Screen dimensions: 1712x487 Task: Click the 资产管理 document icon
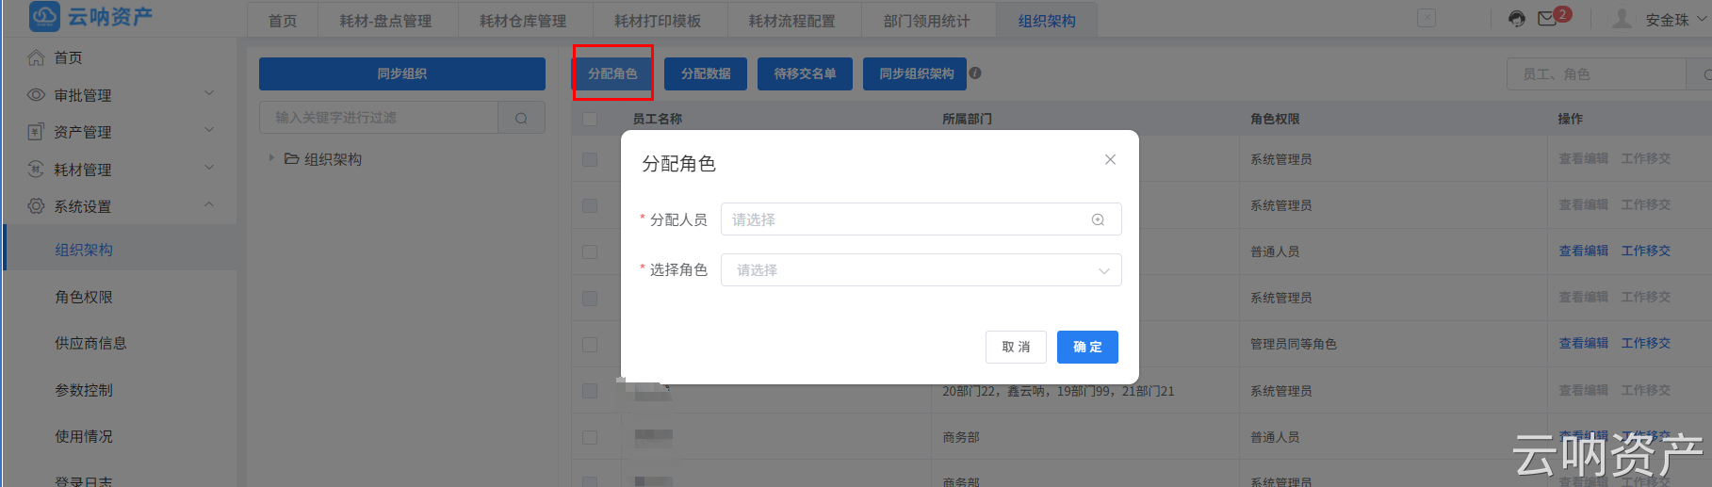pos(36,132)
